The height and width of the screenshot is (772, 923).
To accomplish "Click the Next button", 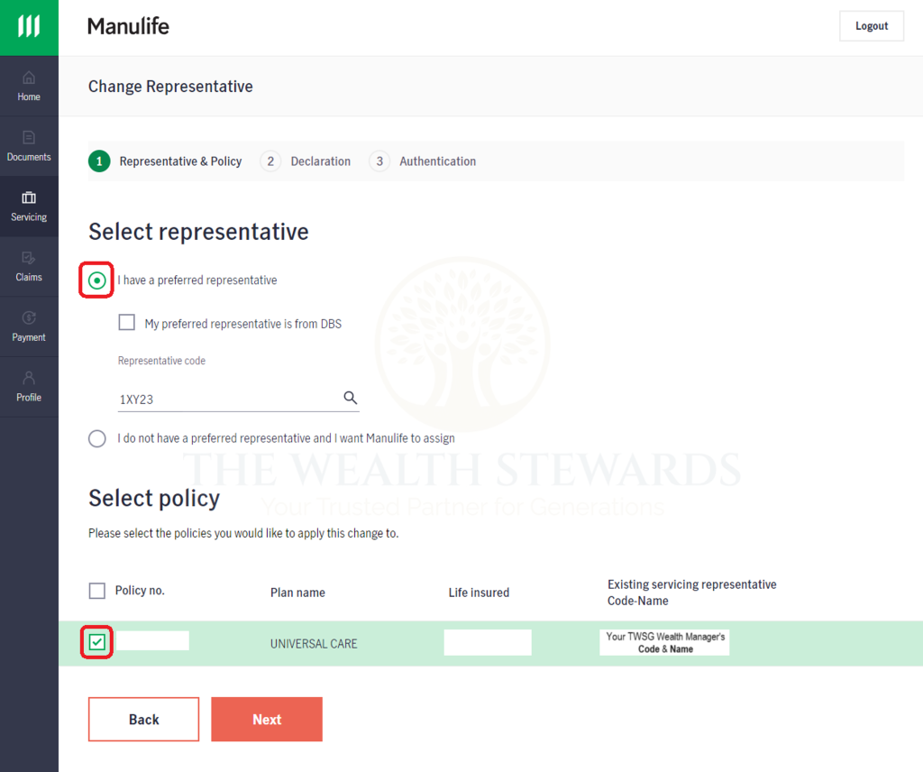I will 266,719.
